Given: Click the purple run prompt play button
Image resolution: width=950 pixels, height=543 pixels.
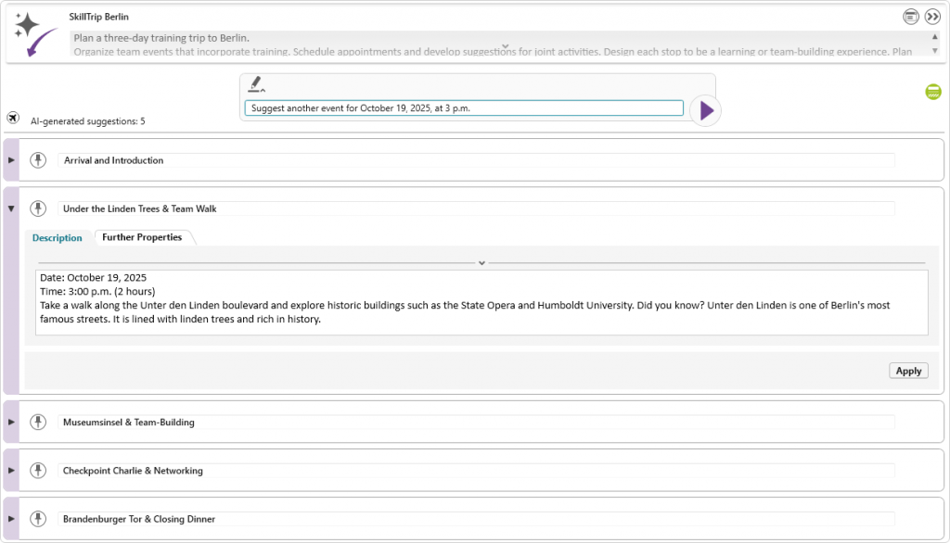Looking at the screenshot, I should (x=706, y=110).
